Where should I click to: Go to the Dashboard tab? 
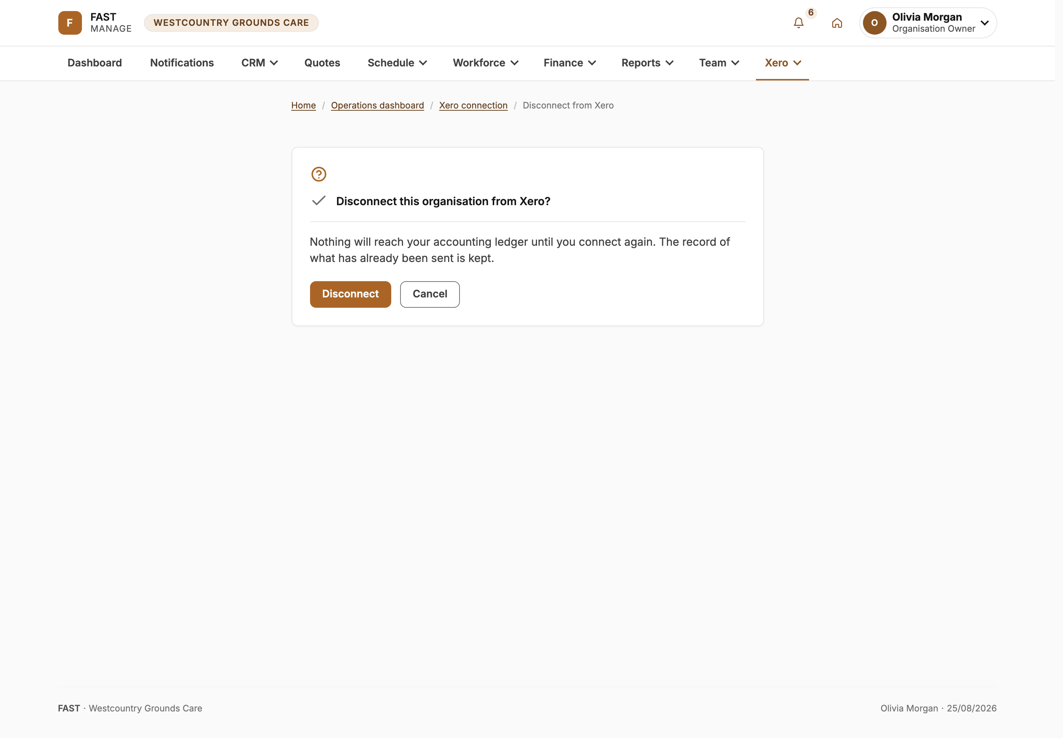(x=95, y=63)
